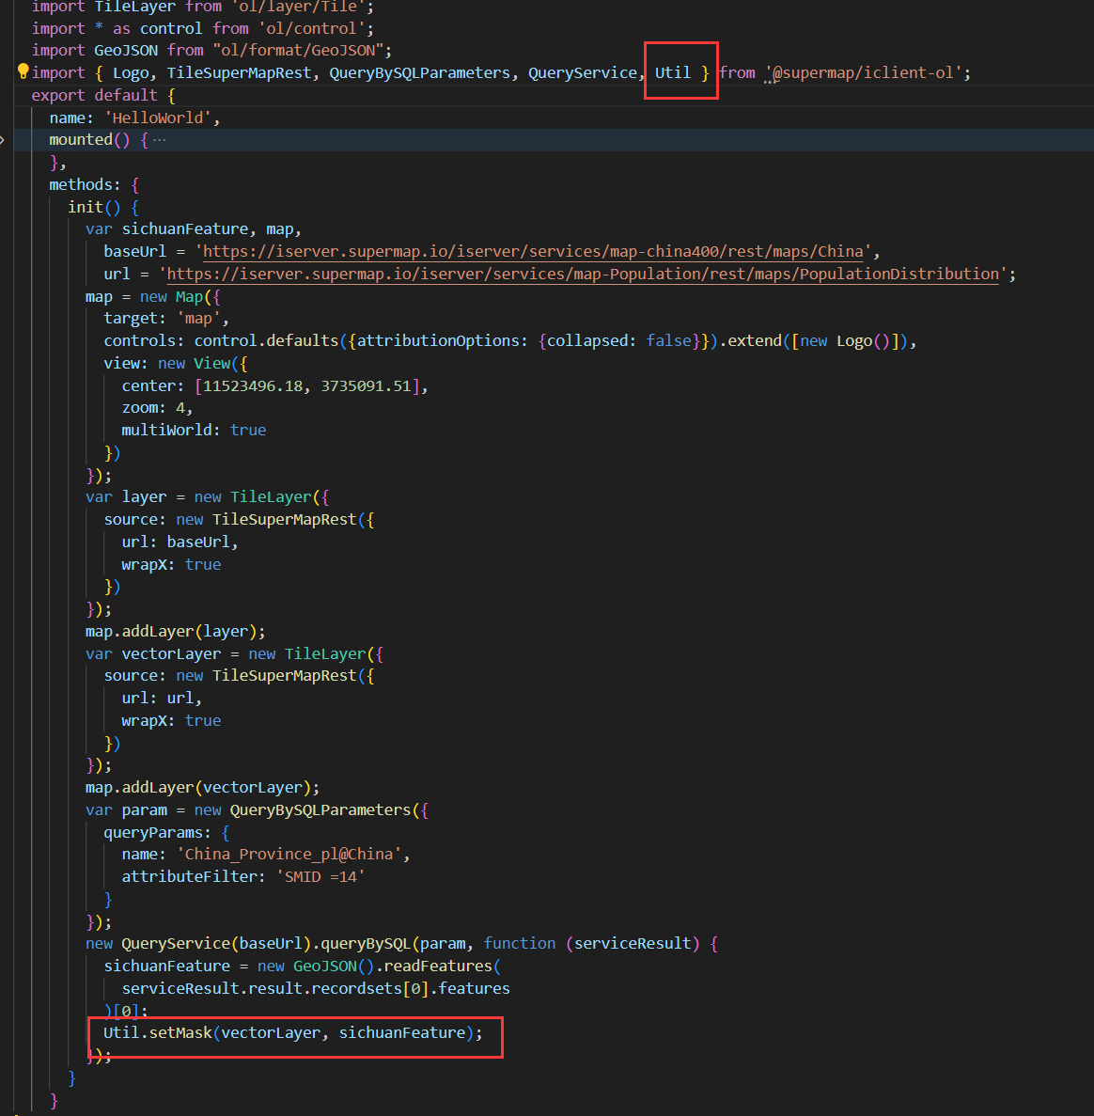
Task: Click 'sichuanFeature' argument inside setMask
Action: (x=402, y=1032)
